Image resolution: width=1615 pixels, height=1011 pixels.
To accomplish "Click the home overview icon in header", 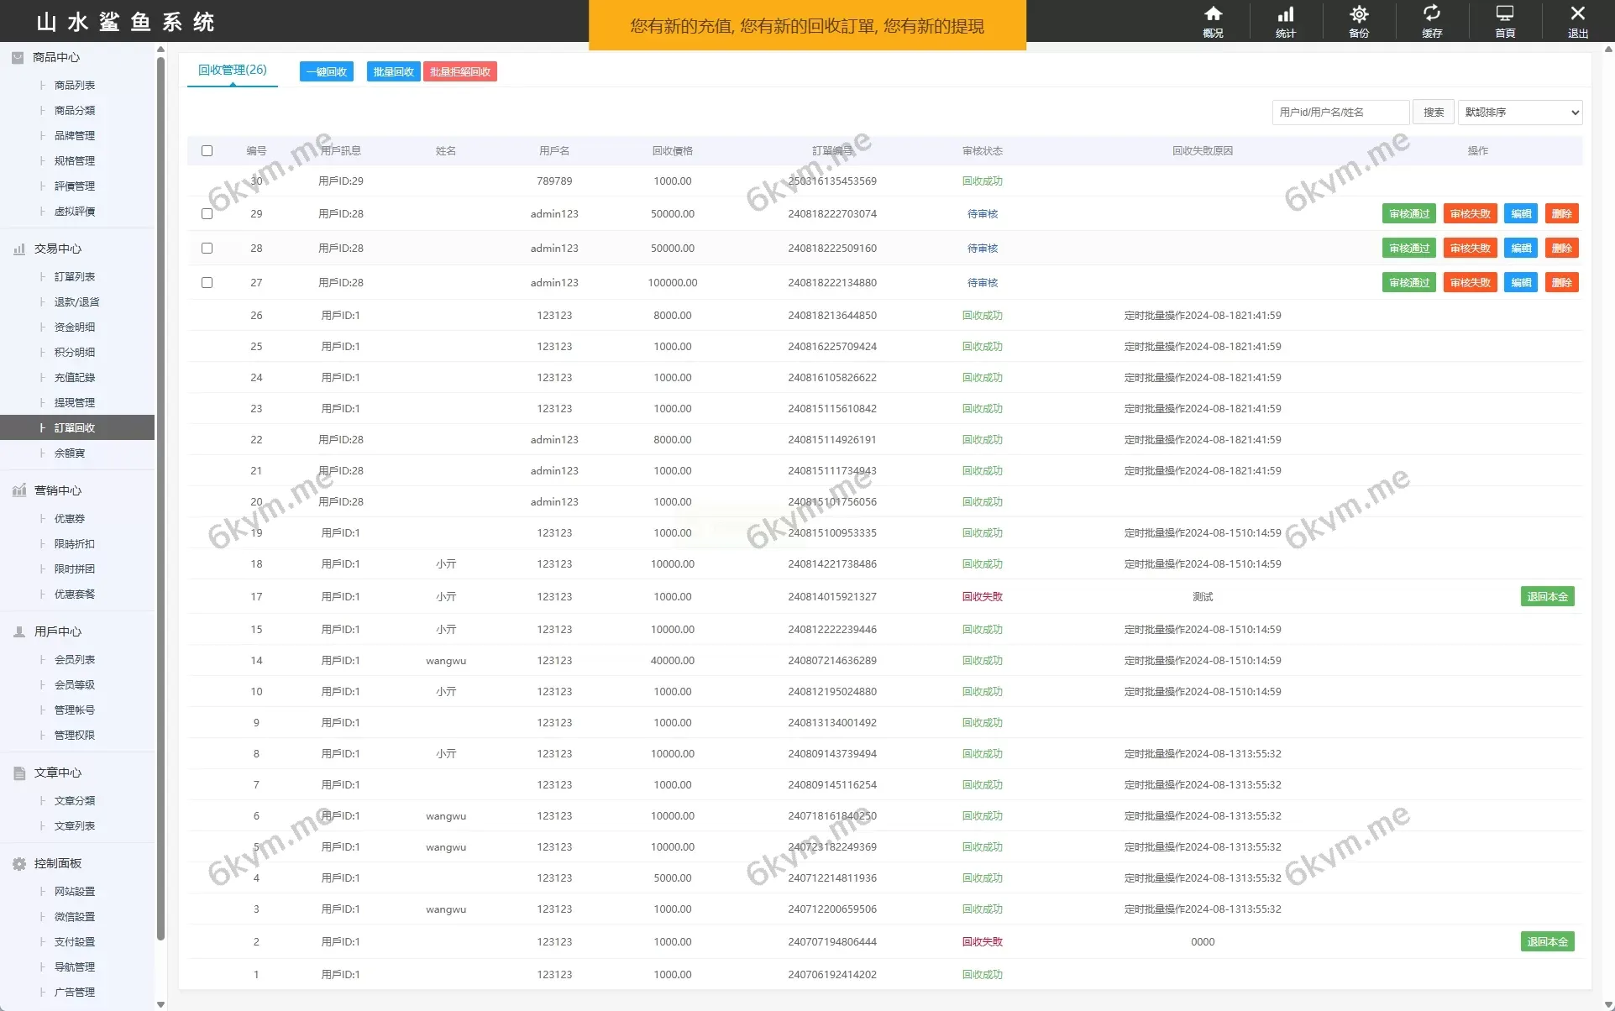I will click(1213, 14).
